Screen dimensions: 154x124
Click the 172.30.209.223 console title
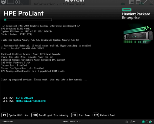[x=75, y=1]
